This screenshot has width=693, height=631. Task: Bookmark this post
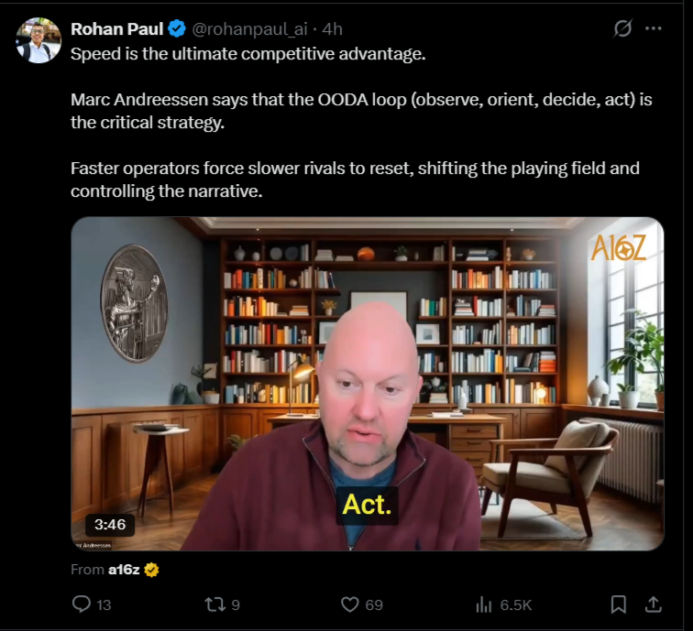pyautogui.click(x=619, y=604)
